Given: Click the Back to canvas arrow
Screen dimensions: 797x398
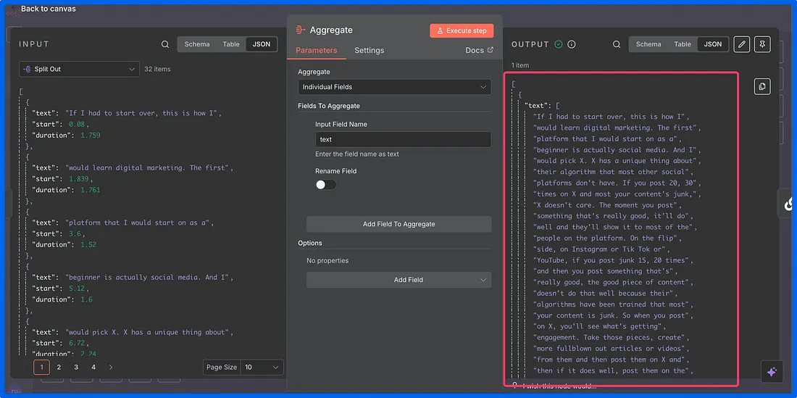Looking at the screenshot, I should tap(14, 8).
